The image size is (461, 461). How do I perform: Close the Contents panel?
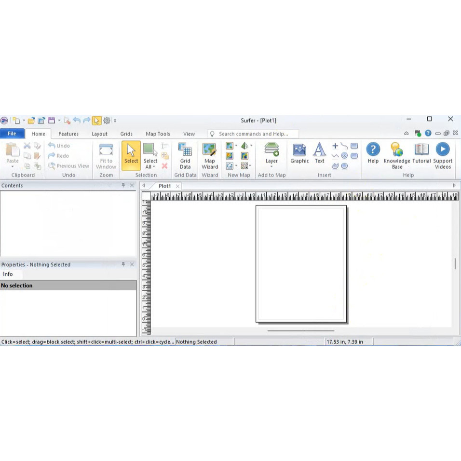pyautogui.click(x=132, y=185)
